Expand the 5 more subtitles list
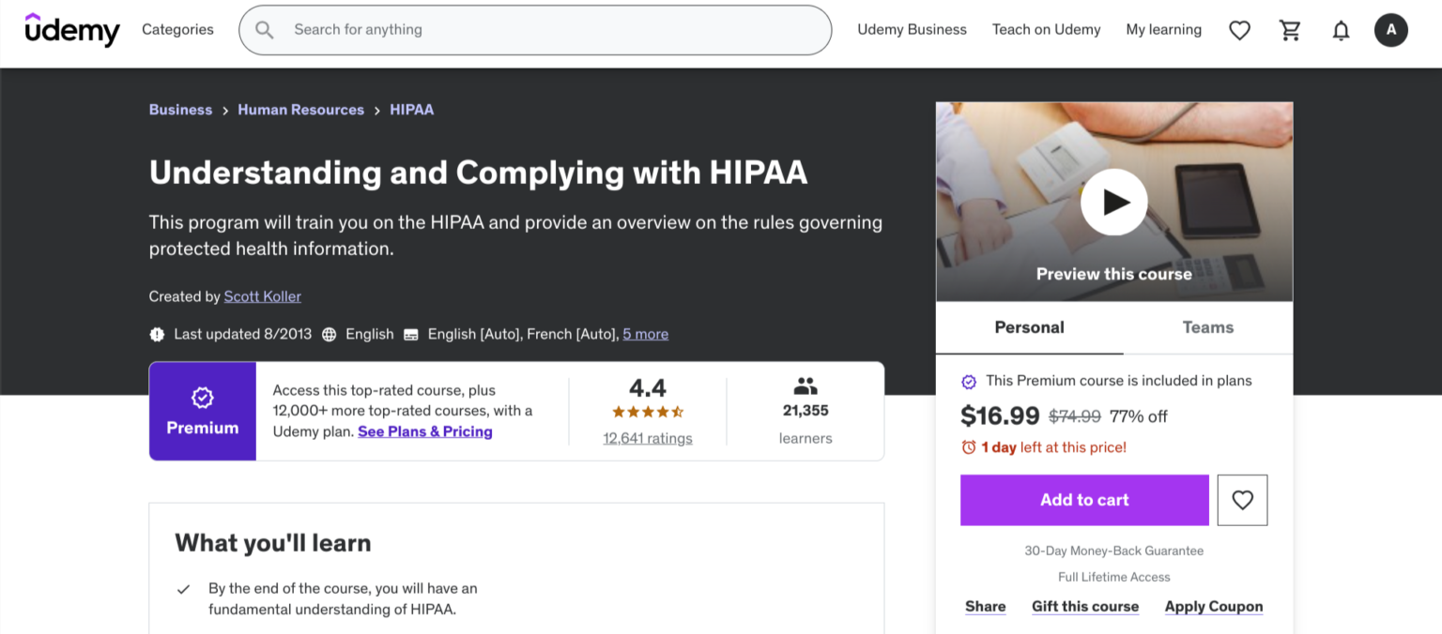 [x=645, y=334]
